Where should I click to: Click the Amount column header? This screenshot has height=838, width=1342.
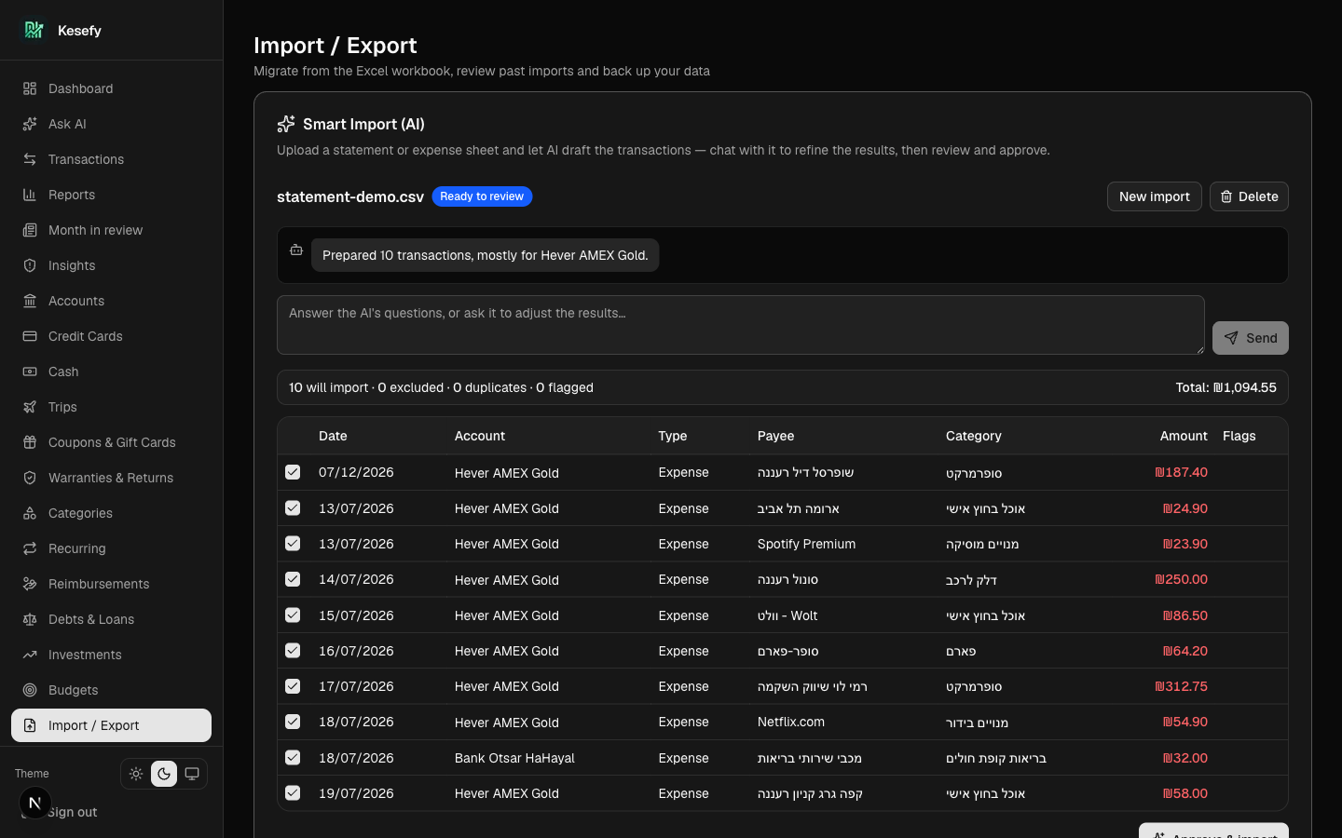click(x=1184, y=436)
